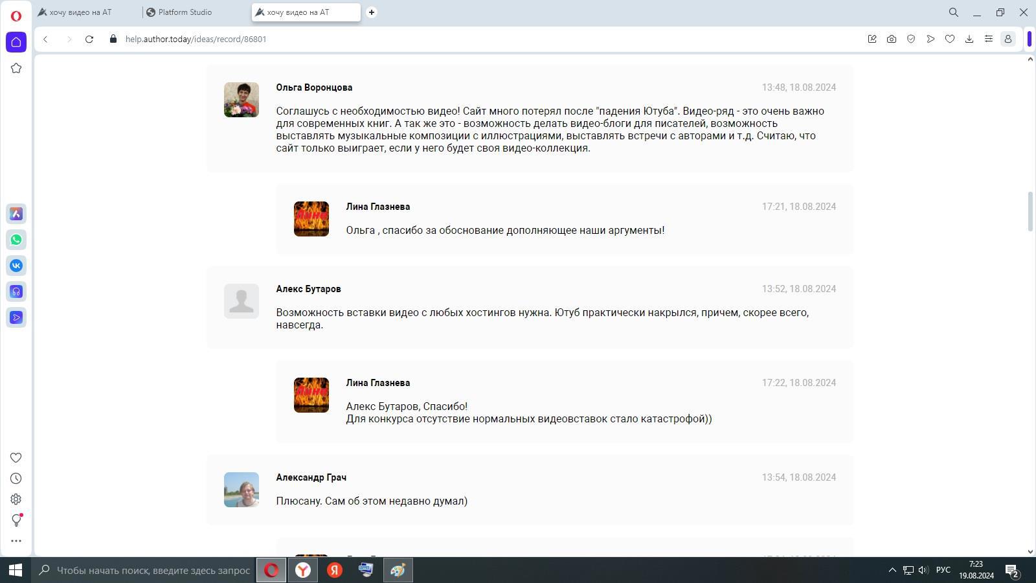Open a new tab with plus button
The width and height of the screenshot is (1036, 583).
pos(372,12)
